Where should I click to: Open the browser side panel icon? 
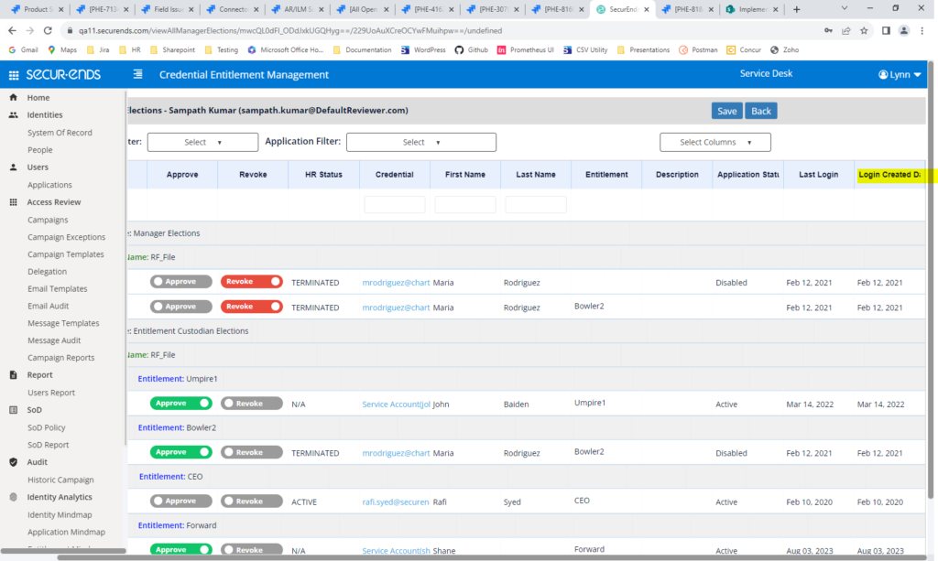[886, 30]
